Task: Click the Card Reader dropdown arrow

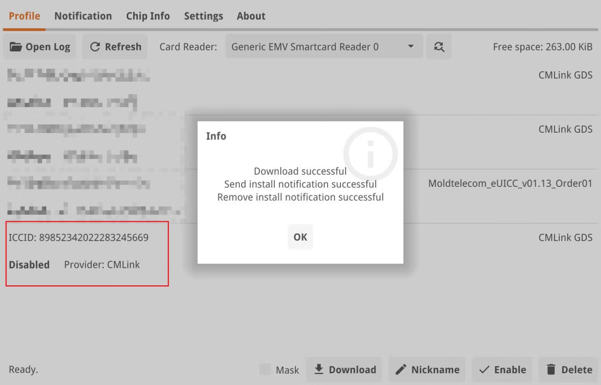Action: click(411, 46)
